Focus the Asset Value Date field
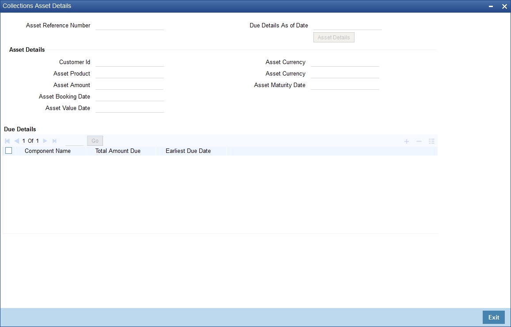 tap(130, 108)
